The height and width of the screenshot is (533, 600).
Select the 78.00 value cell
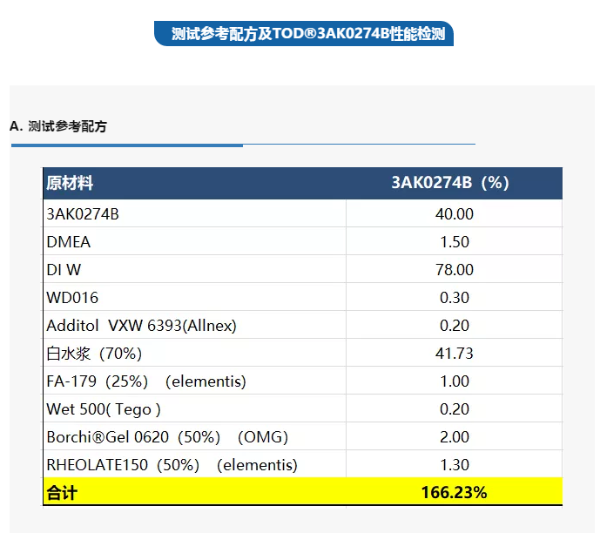pos(454,270)
